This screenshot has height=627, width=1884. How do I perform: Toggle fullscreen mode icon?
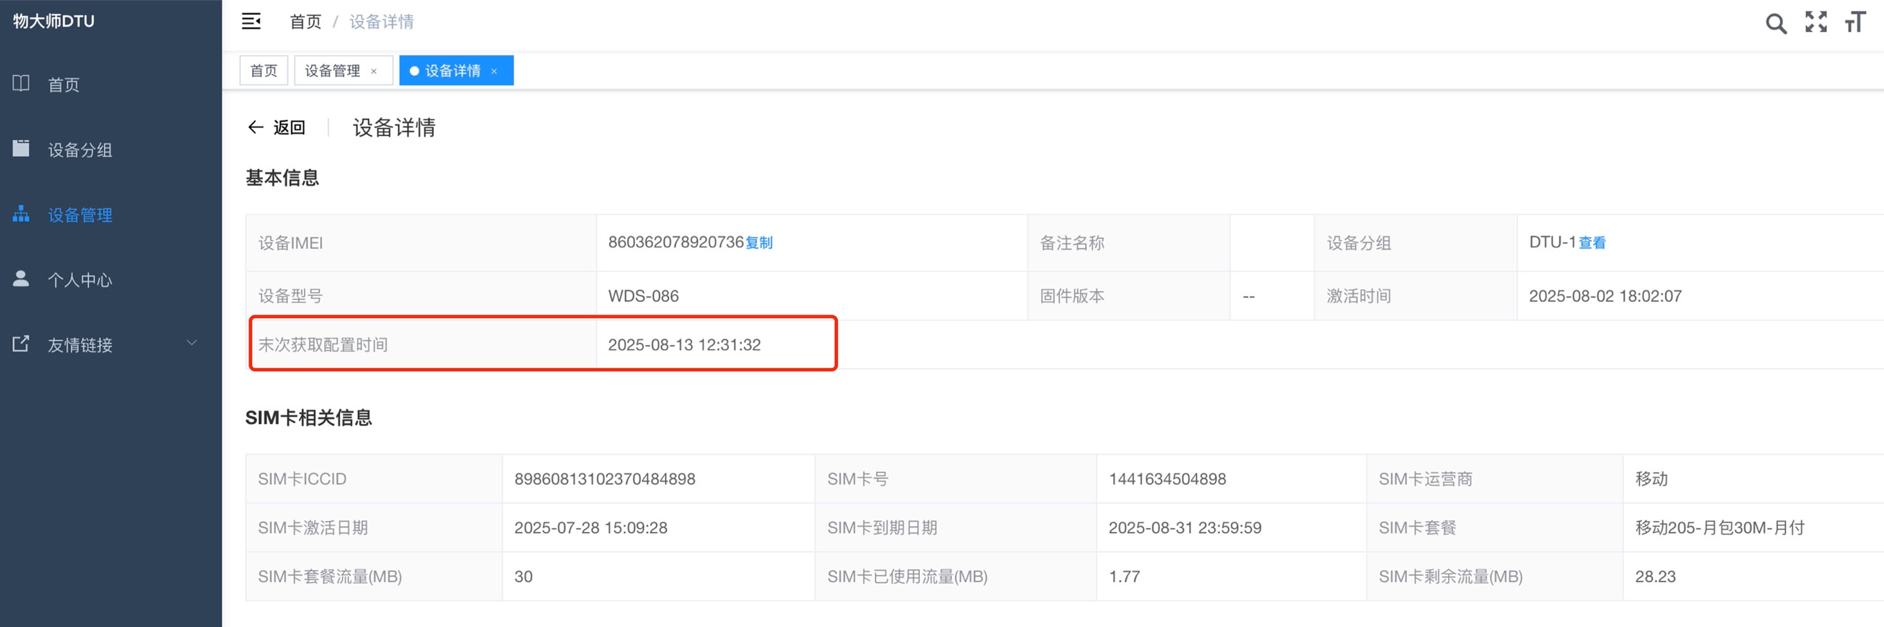point(1815,22)
